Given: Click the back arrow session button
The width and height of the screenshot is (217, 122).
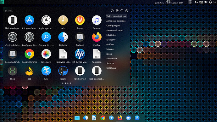Looking at the screenshot, I should click(112, 11).
